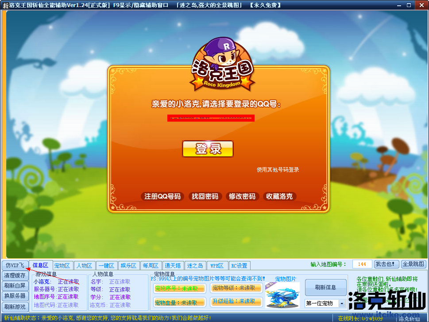Click the 新仙辅助状态 status message
This screenshot has width=429, height=322.
tap(108, 318)
